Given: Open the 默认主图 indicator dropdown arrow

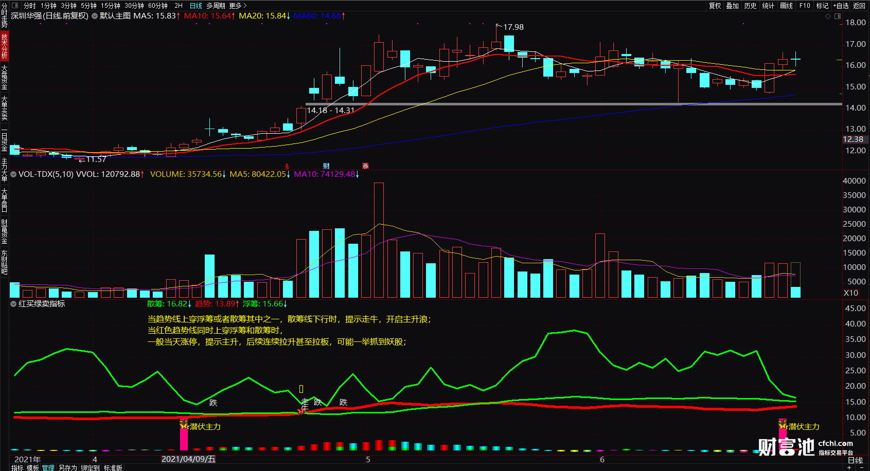Looking at the screenshot, I should coord(95,16).
